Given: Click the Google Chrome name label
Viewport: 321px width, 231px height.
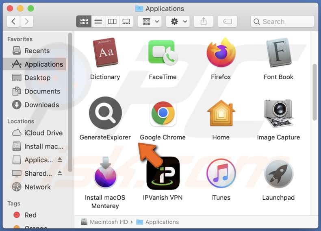Looking at the screenshot, I should click(163, 137).
